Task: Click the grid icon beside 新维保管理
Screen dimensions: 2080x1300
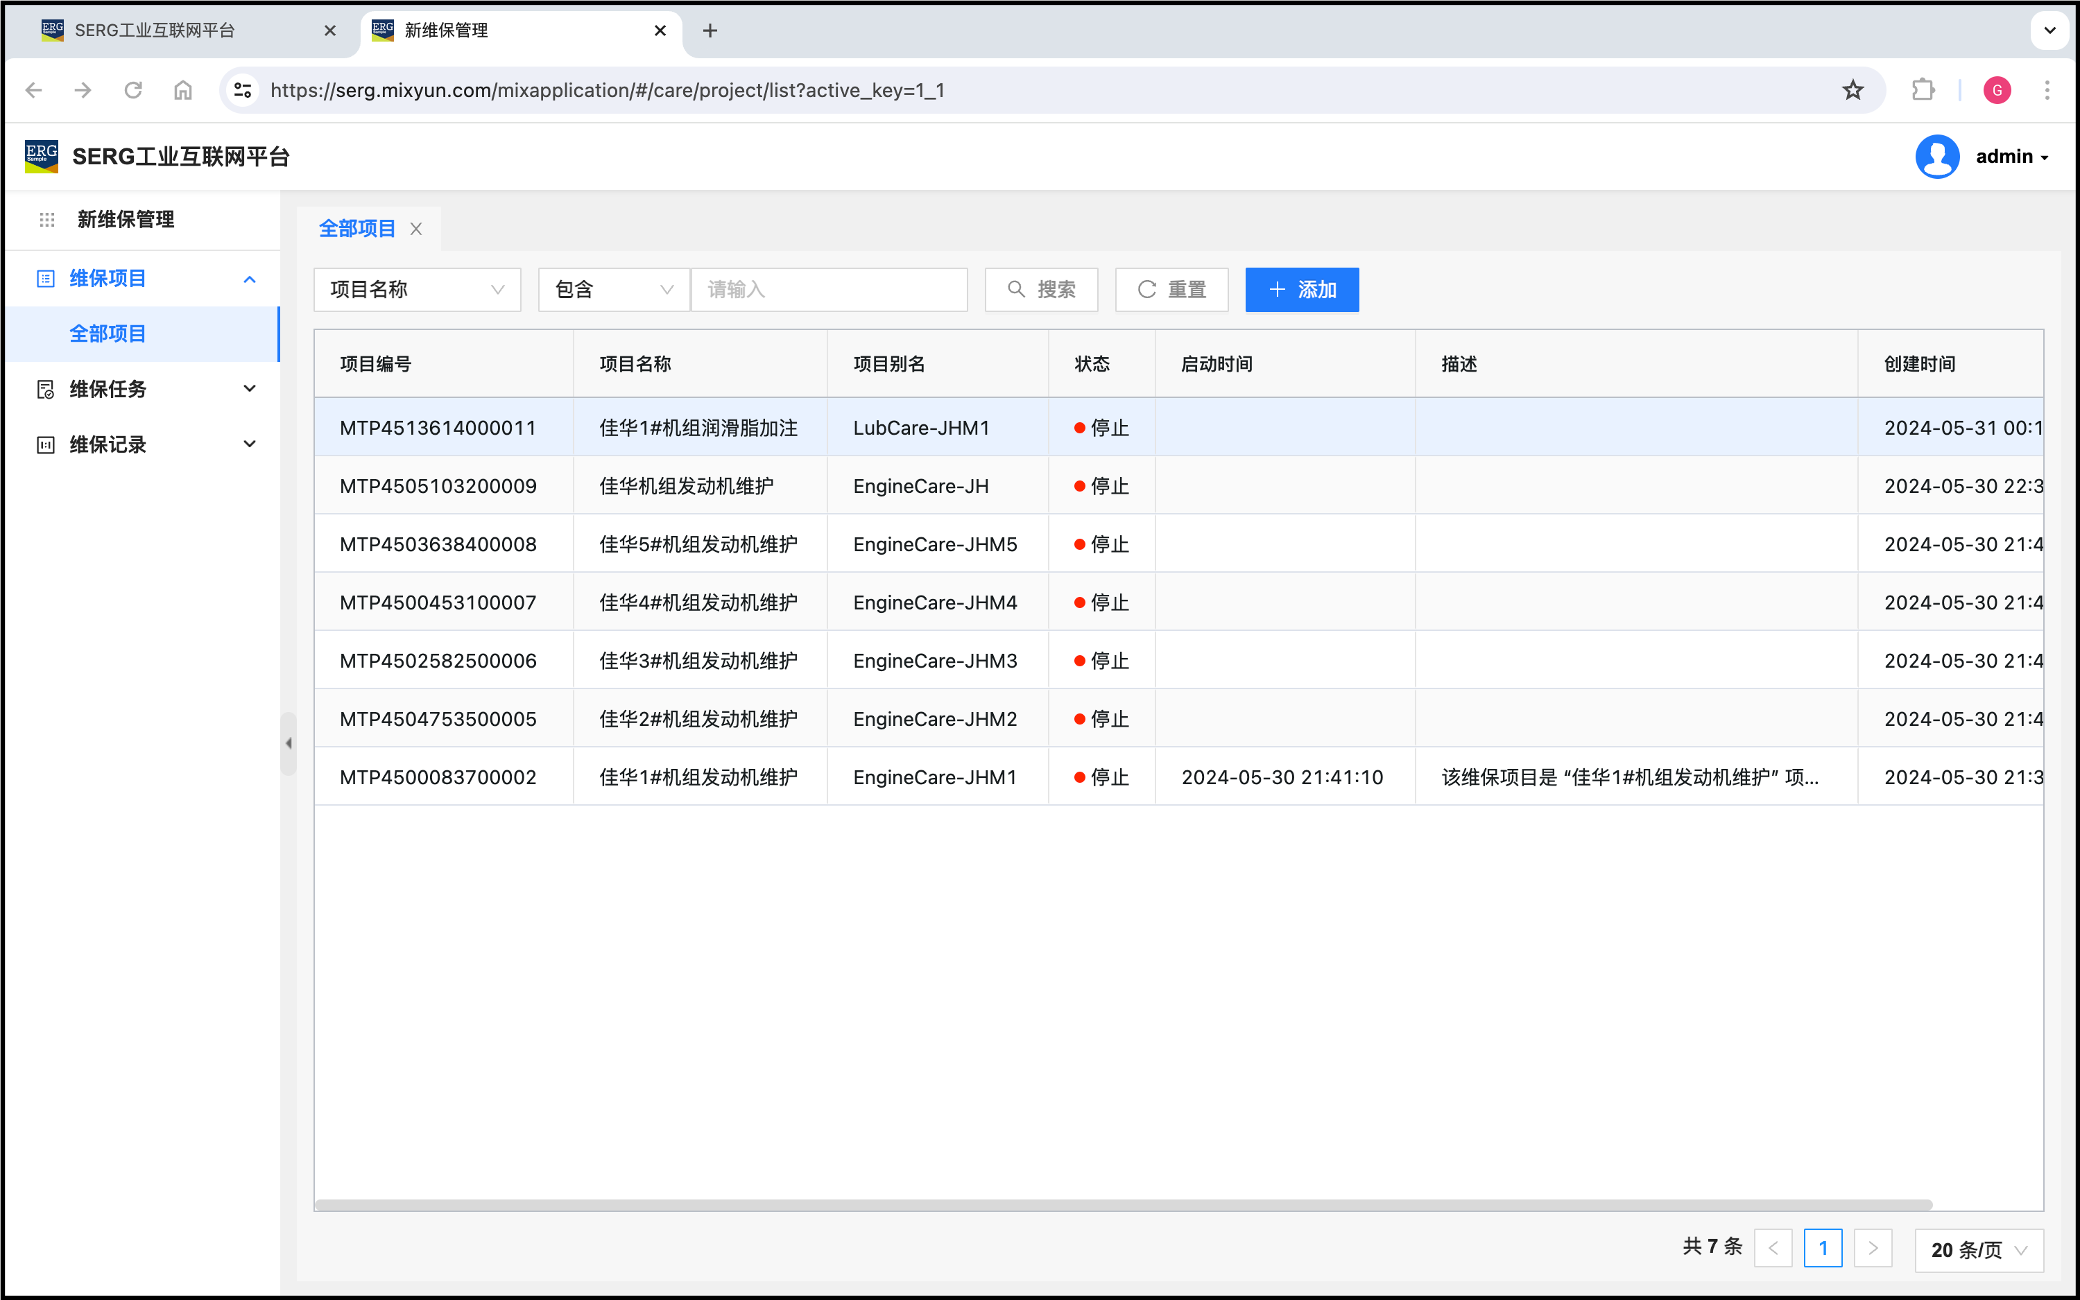Action: 47,220
